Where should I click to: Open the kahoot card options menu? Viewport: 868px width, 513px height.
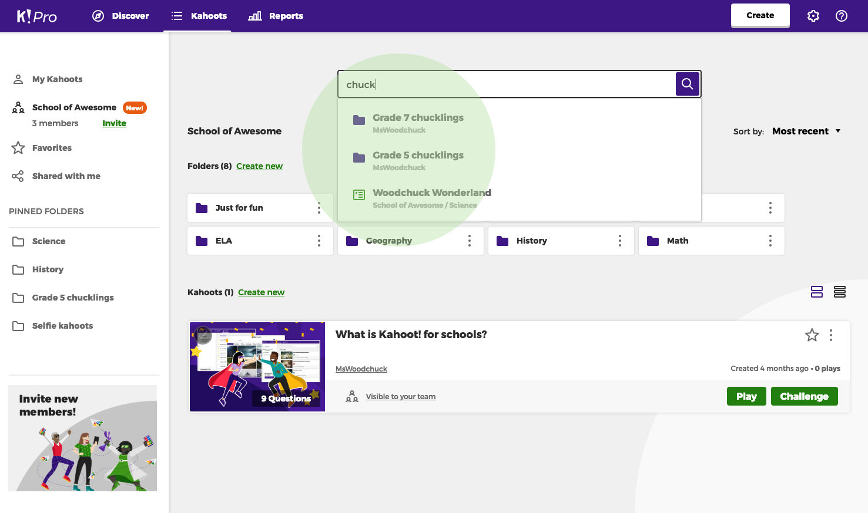click(x=831, y=335)
